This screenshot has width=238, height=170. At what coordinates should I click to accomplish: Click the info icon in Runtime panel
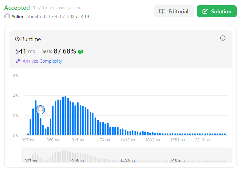point(223,38)
